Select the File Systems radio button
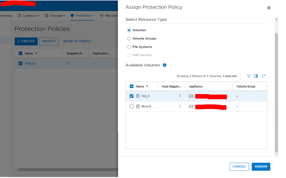Screen dimensions: 286x178 coord(129,47)
